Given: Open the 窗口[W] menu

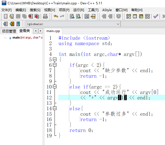Looking at the screenshot, I should click(x=121, y=10).
